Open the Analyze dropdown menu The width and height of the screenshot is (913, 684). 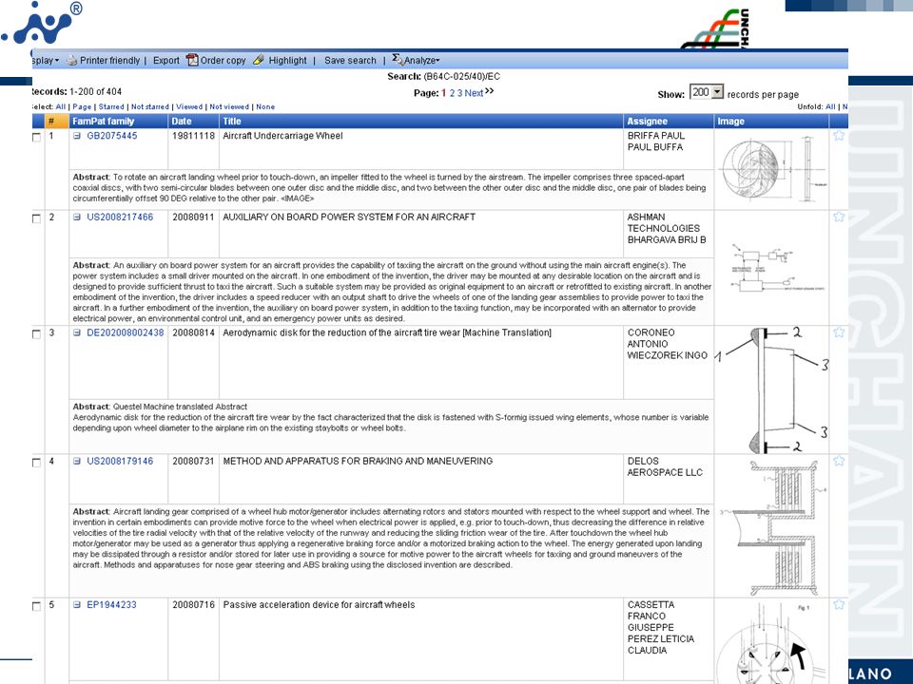tap(421, 61)
